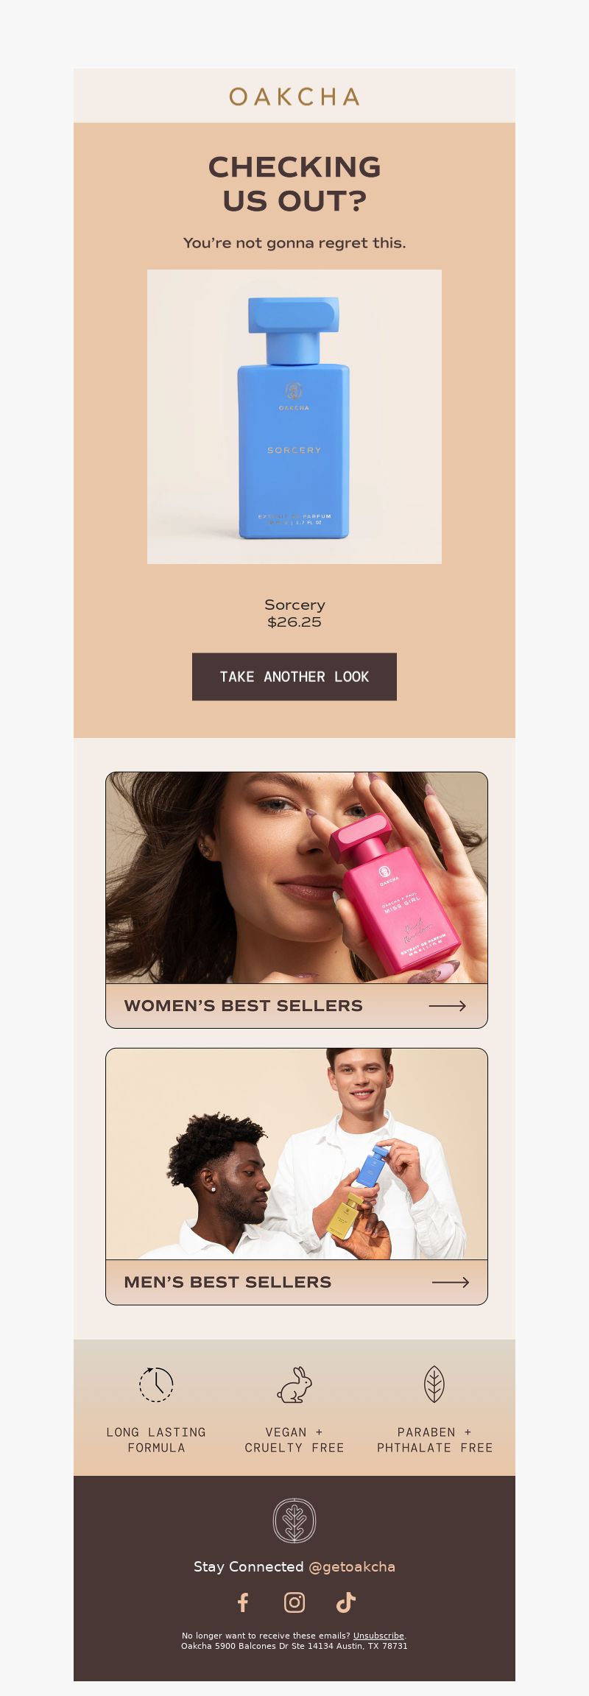
Task: Click the OAKCHA logo at top
Action: click(x=294, y=96)
